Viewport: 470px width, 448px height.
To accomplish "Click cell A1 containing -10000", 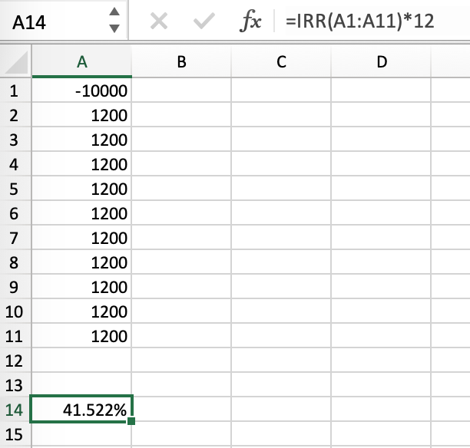I will pyautogui.click(x=81, y=91).
